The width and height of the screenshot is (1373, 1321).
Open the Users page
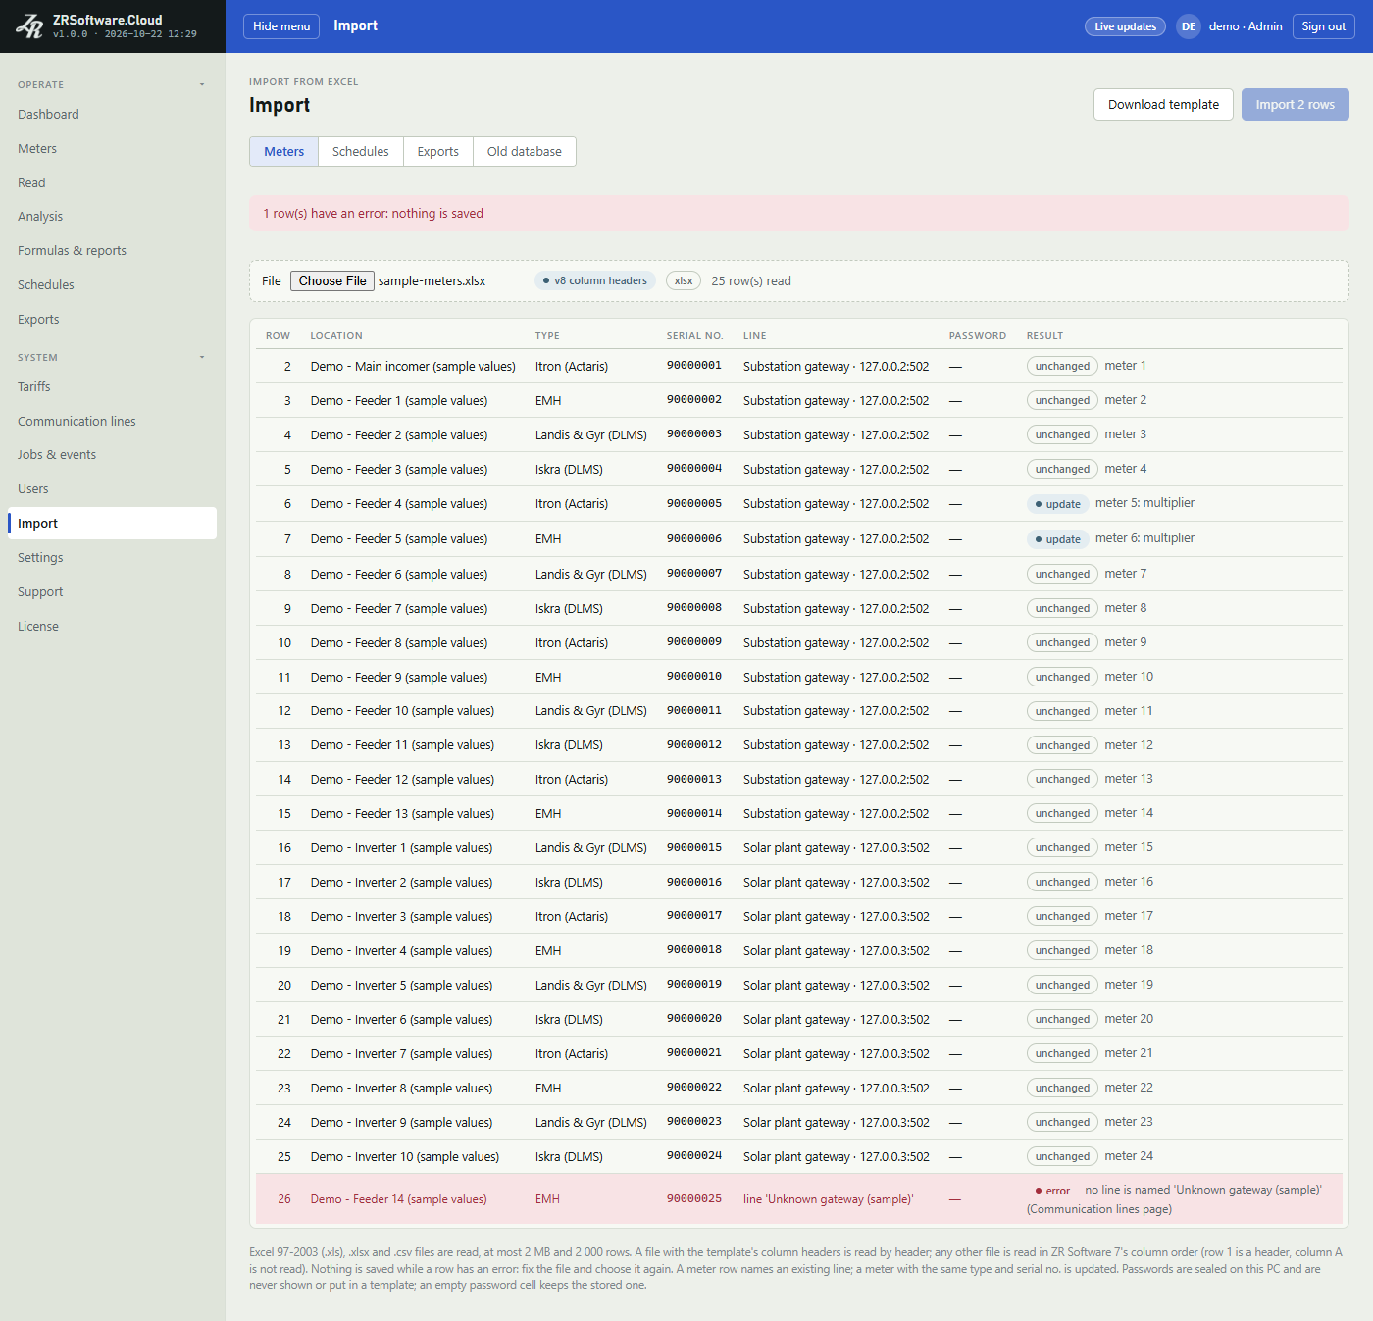coord(112,489)
